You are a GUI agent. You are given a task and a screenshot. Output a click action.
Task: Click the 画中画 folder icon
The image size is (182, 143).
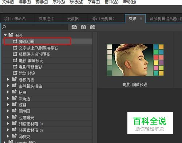14,110
